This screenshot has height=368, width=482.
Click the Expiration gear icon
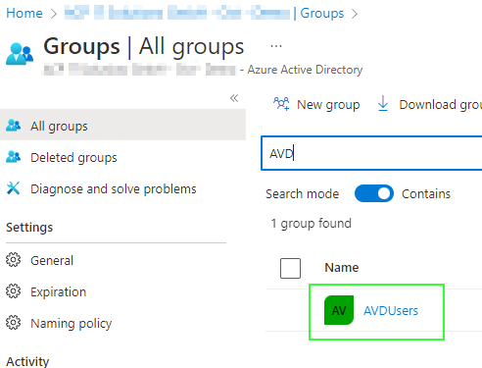point(13,291)
